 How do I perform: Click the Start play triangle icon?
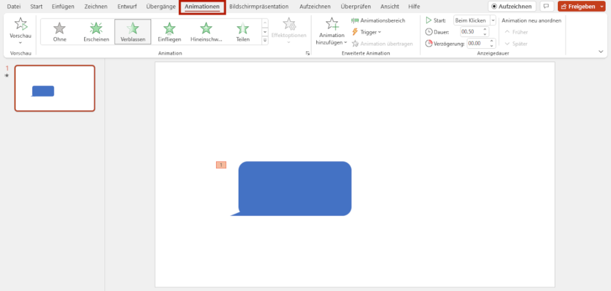point(428,20)
